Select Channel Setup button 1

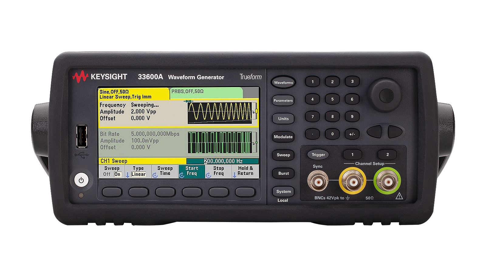tap(352, 154)
